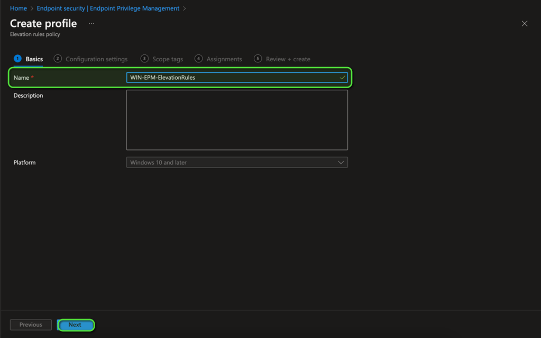The height and width of the screenshot is (338, 541).
Task: Go to Configuration settings tab
Action: pyautogui.click(x=96, y=59)
